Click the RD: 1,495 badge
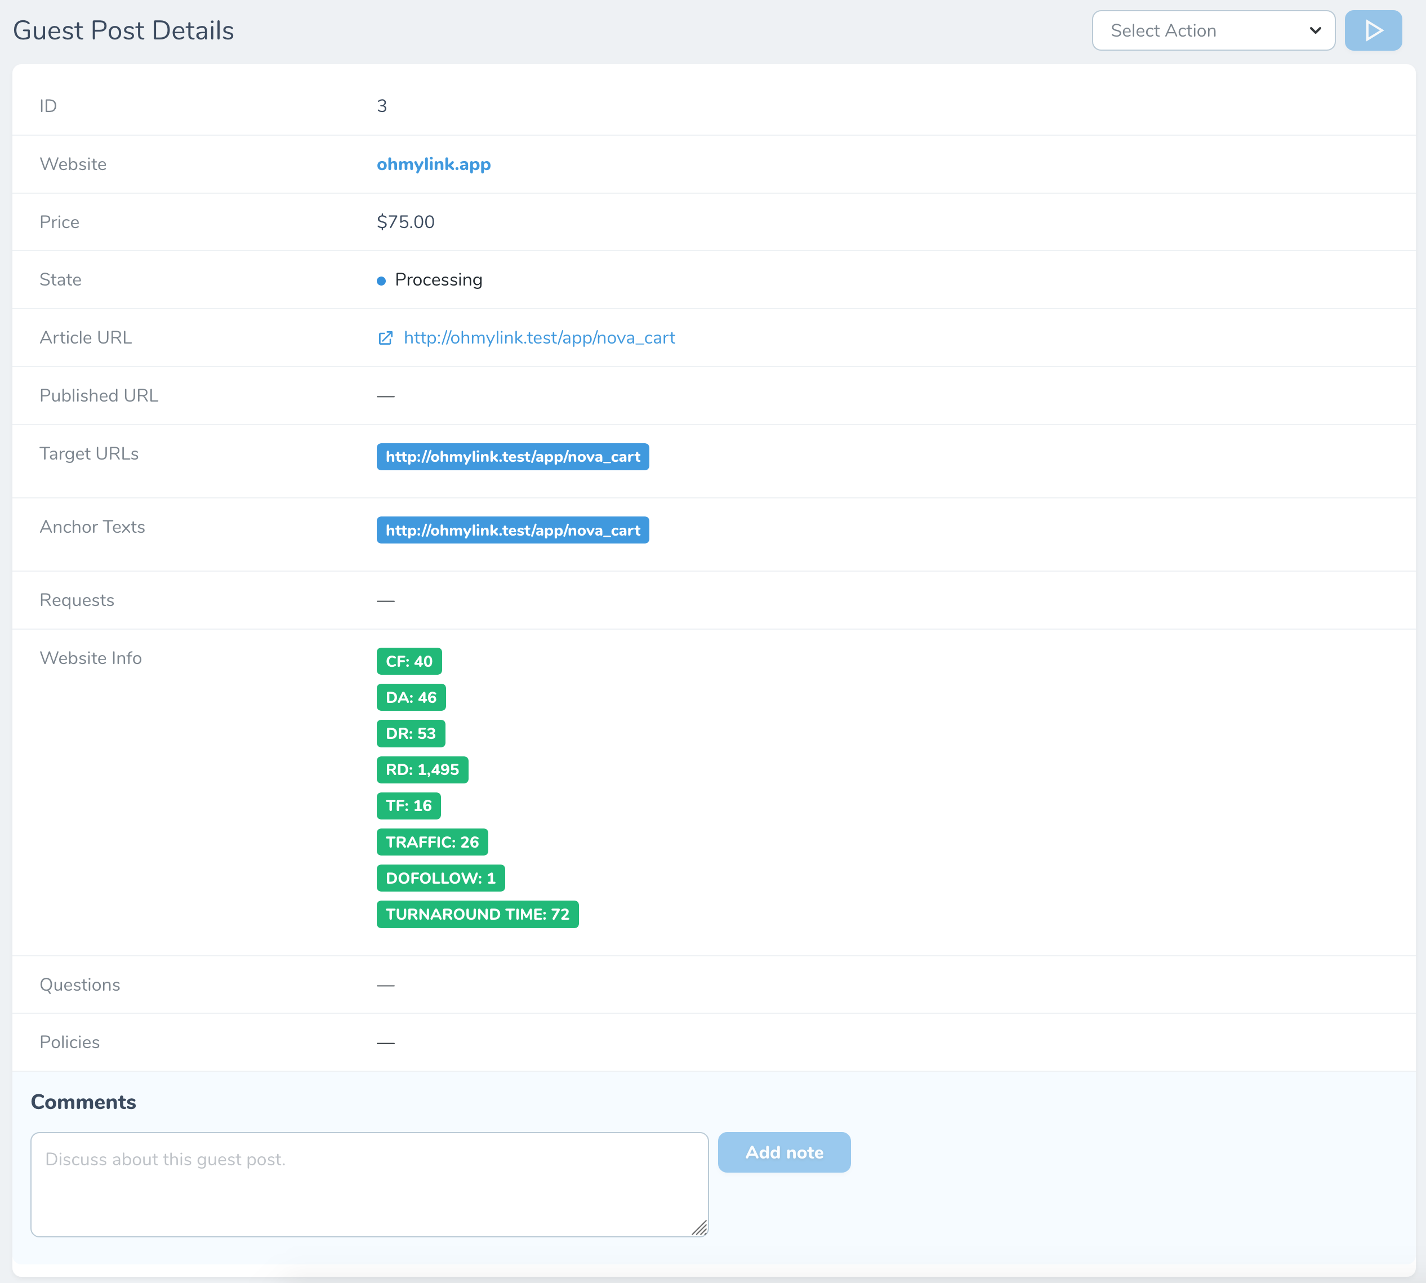The width and height of the screenshot is (1426, 1283). [422, 770]
